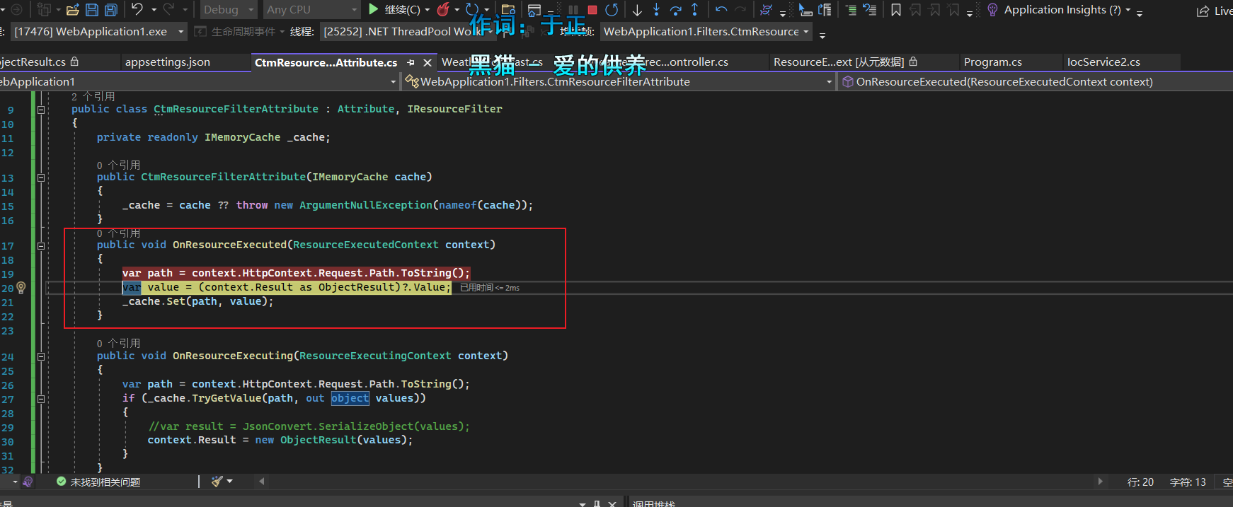Image resolution: width=1233 pixels, height=507 pixels.
Task: Click the Step Out icon
Action: point(694,9)
